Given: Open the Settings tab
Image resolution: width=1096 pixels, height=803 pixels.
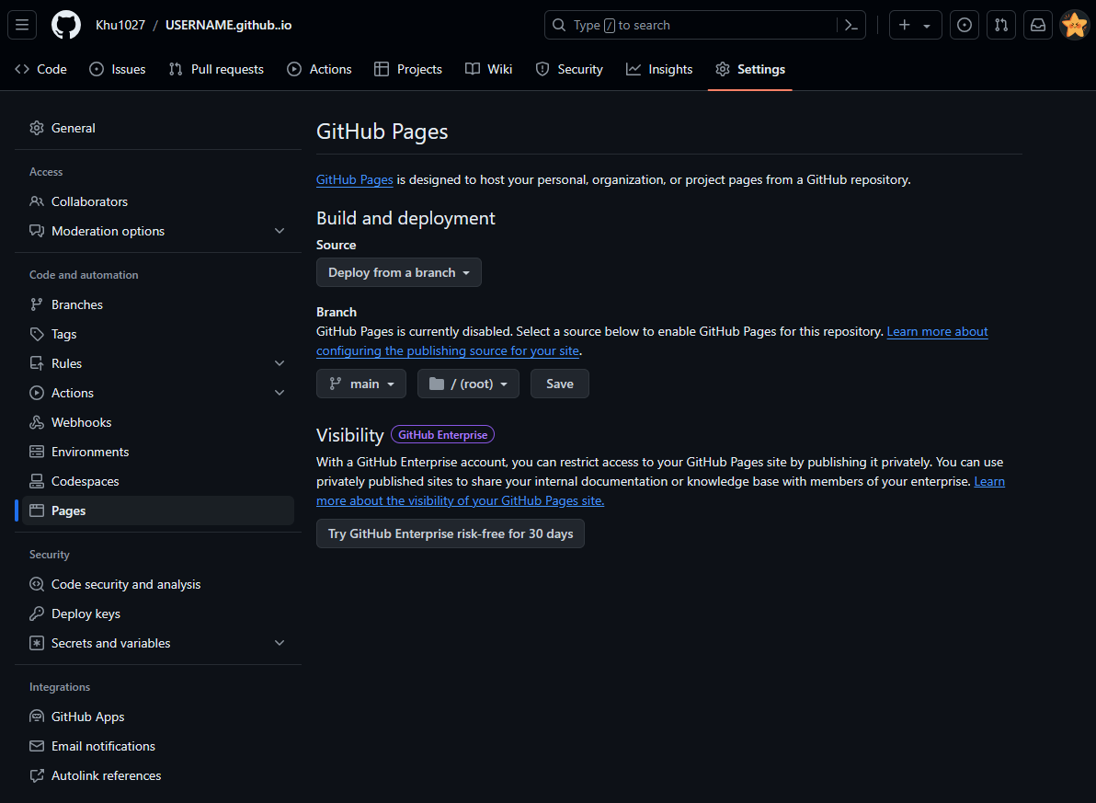Looking at the screenshot, I should (x=750, y=69).
